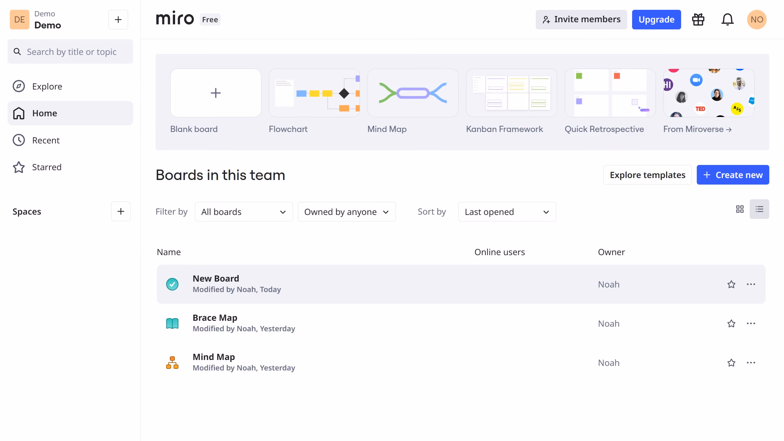Add a new Space with plus button
The height and width of the screenshot is (441, 784).
coord(121,211)
